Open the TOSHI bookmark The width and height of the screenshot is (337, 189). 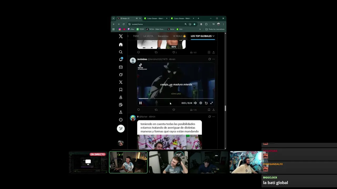click(x=140, y=29)
